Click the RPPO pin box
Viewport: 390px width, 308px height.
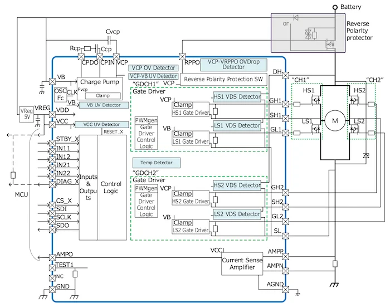[x=182, y=57]
